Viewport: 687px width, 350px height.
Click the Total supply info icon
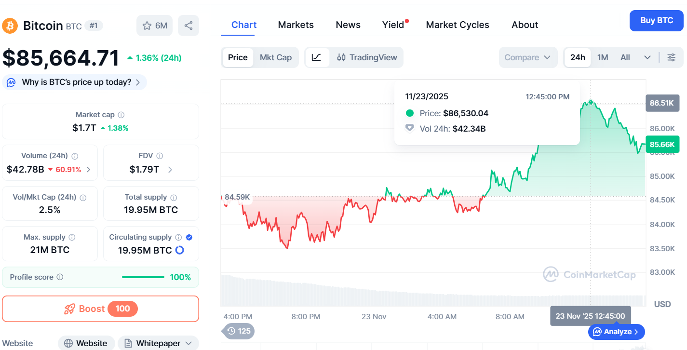click(174, 197)
